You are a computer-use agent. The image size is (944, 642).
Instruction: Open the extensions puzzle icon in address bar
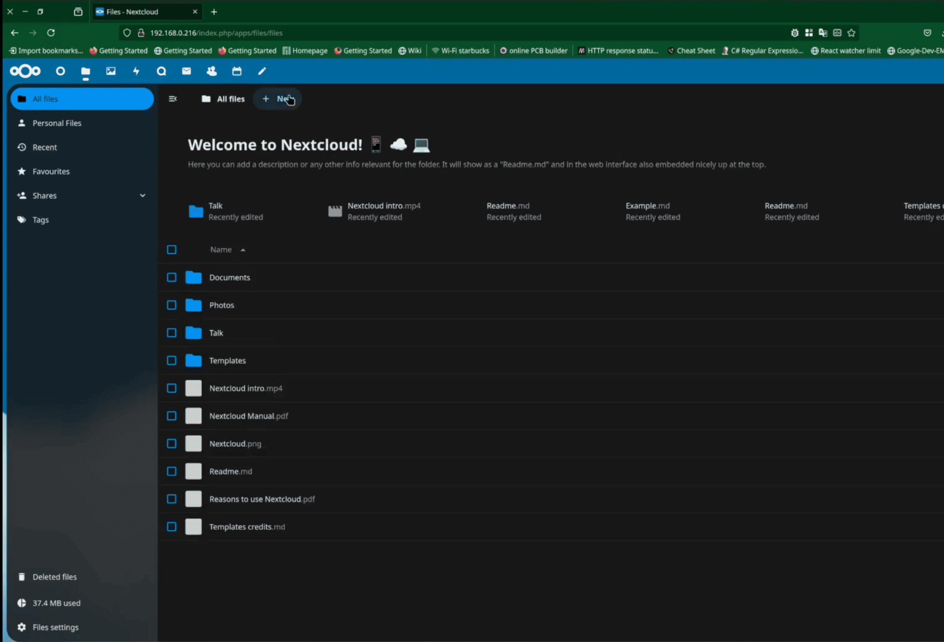pos(809,33)
